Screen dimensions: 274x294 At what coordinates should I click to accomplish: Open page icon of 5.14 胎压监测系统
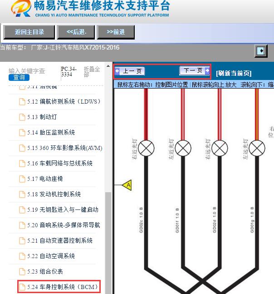[22, 133]
